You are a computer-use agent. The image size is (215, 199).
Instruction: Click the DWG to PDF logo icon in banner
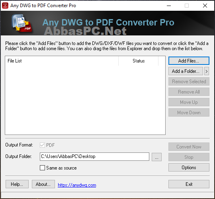(22, 23)
